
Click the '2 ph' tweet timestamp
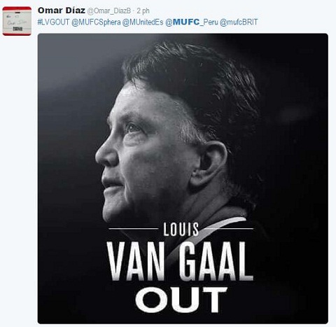[x=143, y=11]
